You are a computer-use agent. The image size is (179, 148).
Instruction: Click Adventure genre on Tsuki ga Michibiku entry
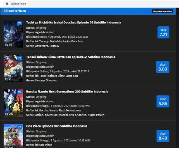pyautogui.click(x=42, y=46)
